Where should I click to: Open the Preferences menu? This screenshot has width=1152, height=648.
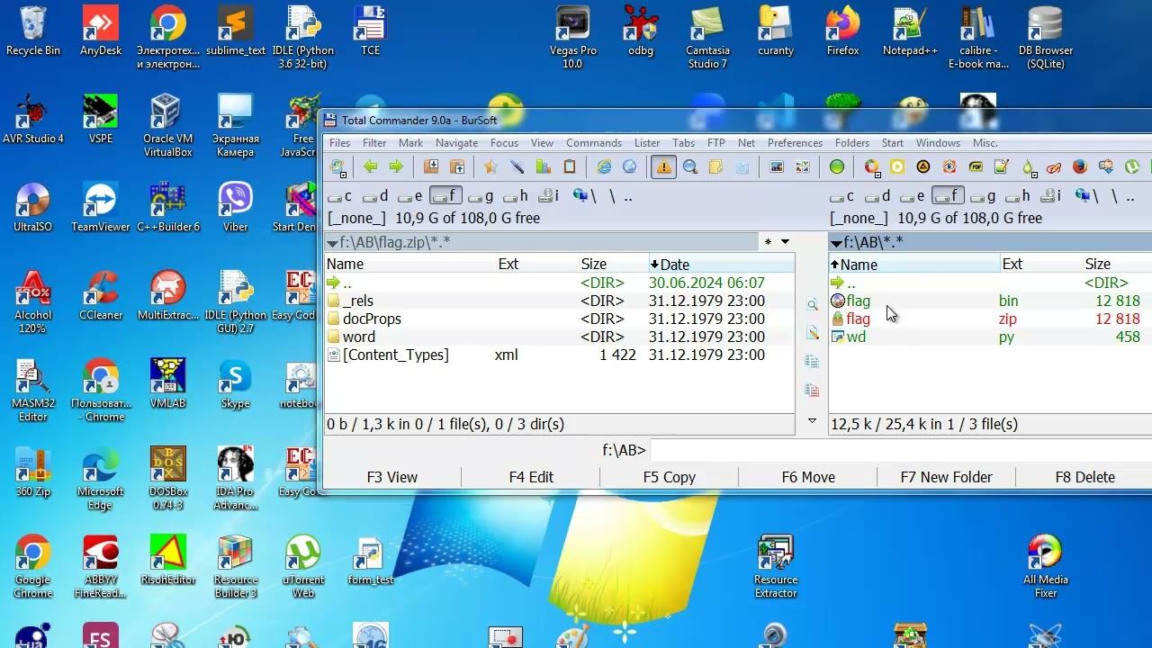coord(795,143)
